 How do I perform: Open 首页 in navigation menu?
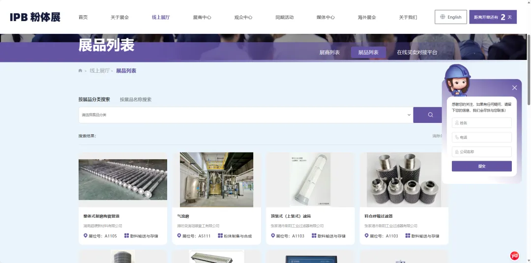point(83,17)
